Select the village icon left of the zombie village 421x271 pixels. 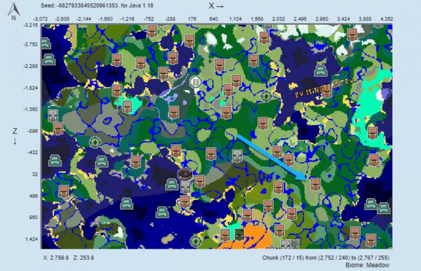coord(225,235)
